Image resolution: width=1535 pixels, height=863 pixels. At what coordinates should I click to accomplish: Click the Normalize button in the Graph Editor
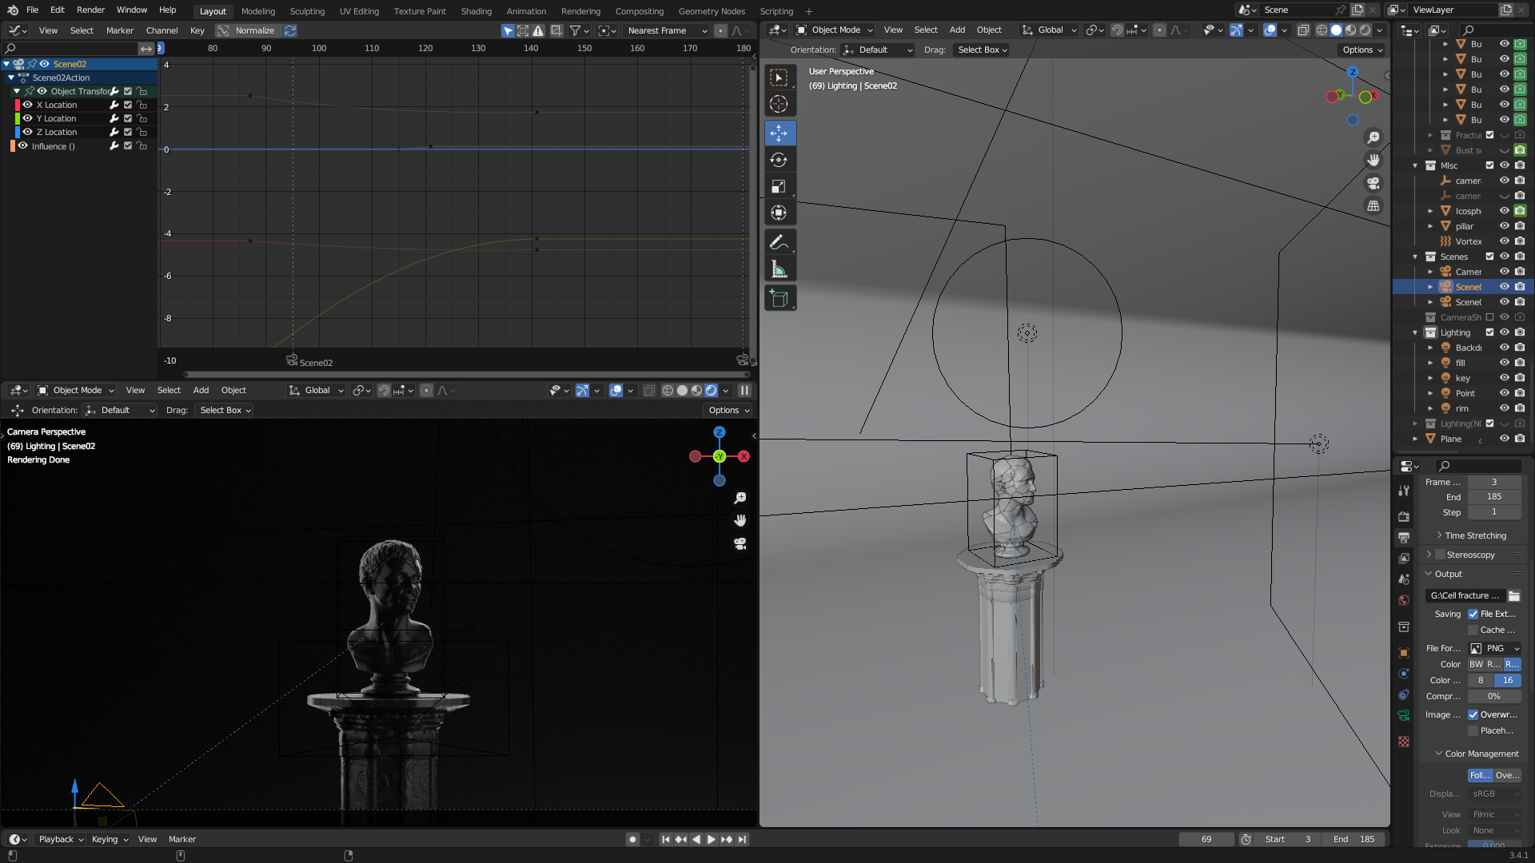(x=249, y=30)
